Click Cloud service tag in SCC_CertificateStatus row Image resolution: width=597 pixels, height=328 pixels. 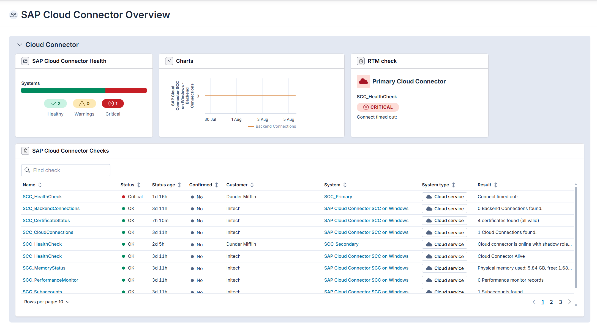[445, 220]
